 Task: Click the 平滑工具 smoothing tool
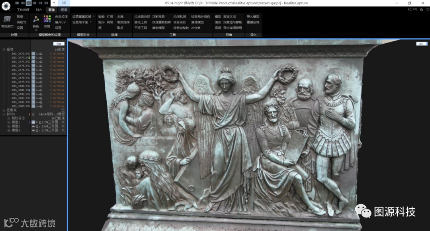(x=141, y=28)
